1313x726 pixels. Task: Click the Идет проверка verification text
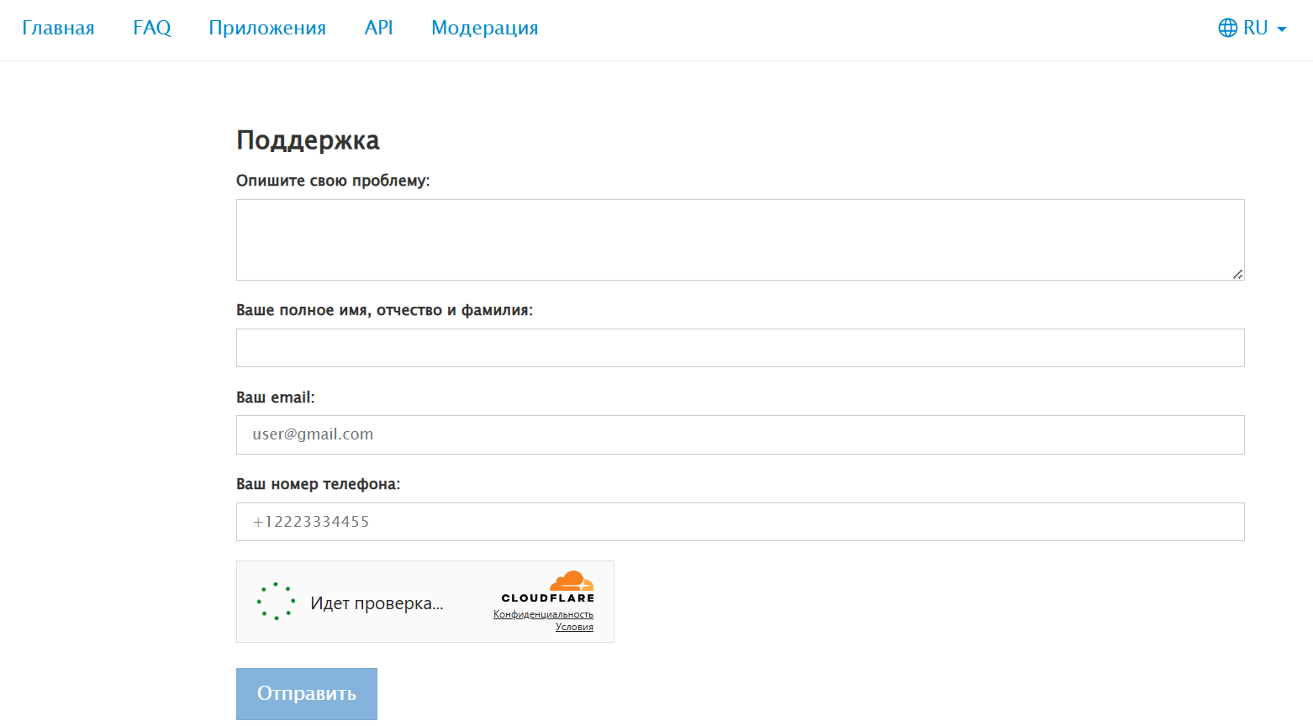coord(377,603)
